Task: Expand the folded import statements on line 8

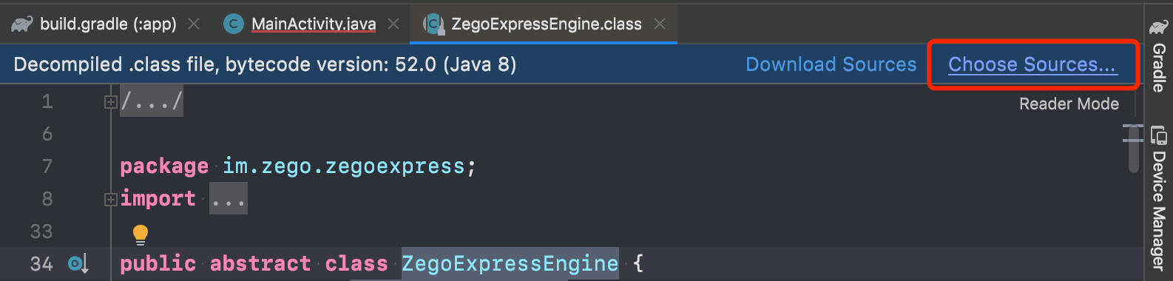Action: [x=110, y=199]
